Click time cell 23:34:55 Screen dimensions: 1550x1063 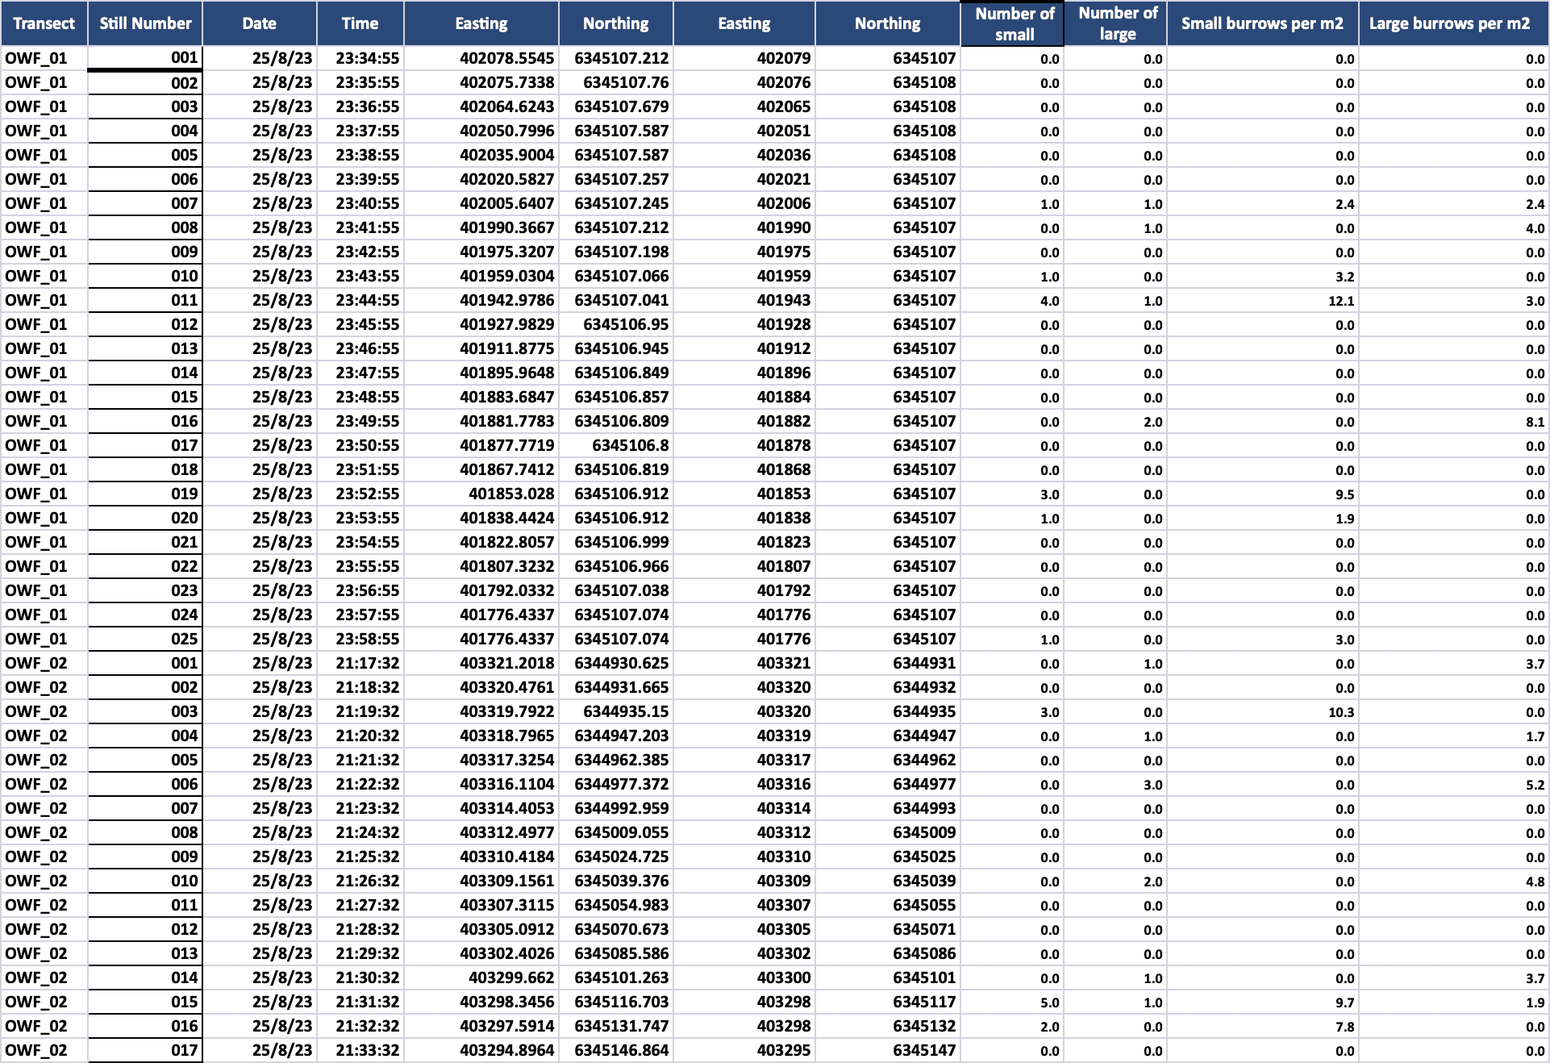(360, 58)
